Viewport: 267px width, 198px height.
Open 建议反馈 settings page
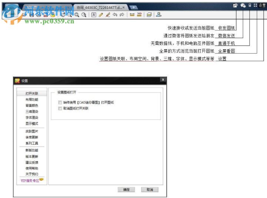coord(32,162)
